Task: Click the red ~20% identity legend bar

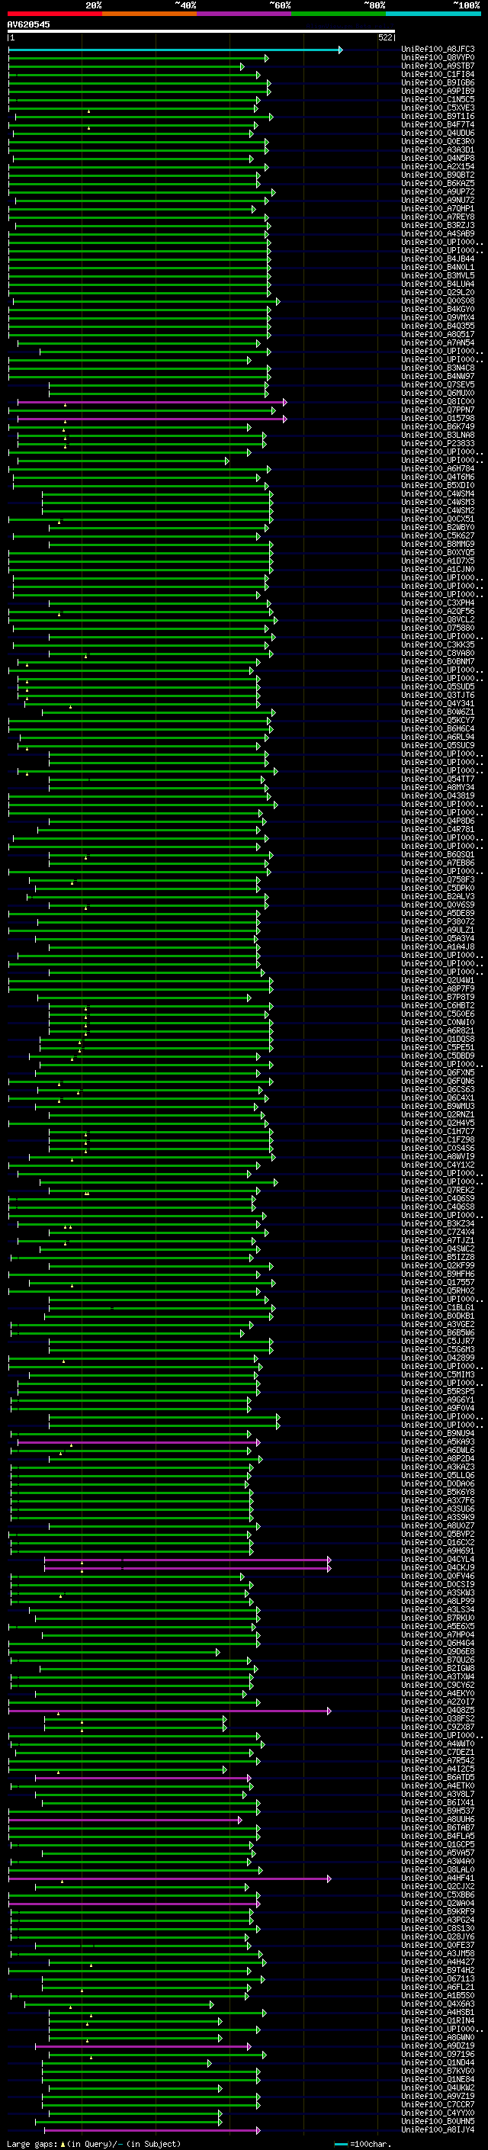Action: pos(54,14)
